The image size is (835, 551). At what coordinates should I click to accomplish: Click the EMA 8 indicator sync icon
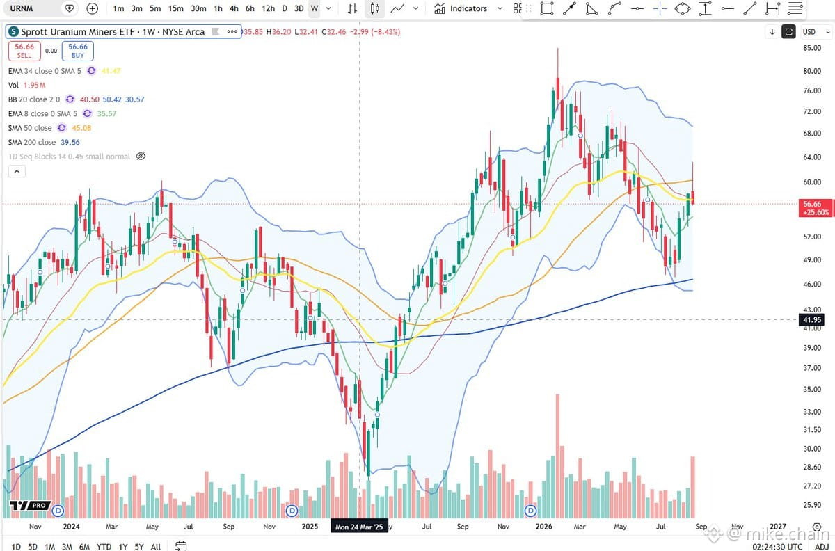[x=87, y=113]
